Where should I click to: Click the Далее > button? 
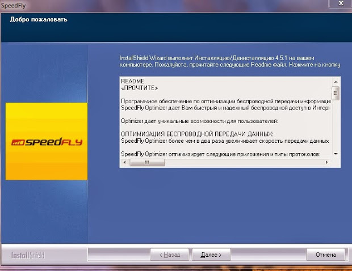(x=211, y=255)
